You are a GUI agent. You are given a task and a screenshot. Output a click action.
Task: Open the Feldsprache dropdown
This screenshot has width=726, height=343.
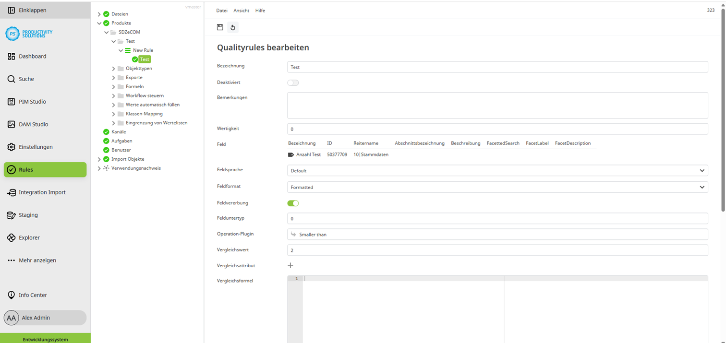pos(497,171)
